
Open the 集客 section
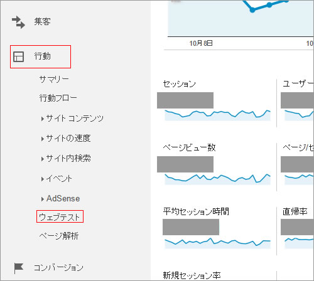click(x=42, y=21)
